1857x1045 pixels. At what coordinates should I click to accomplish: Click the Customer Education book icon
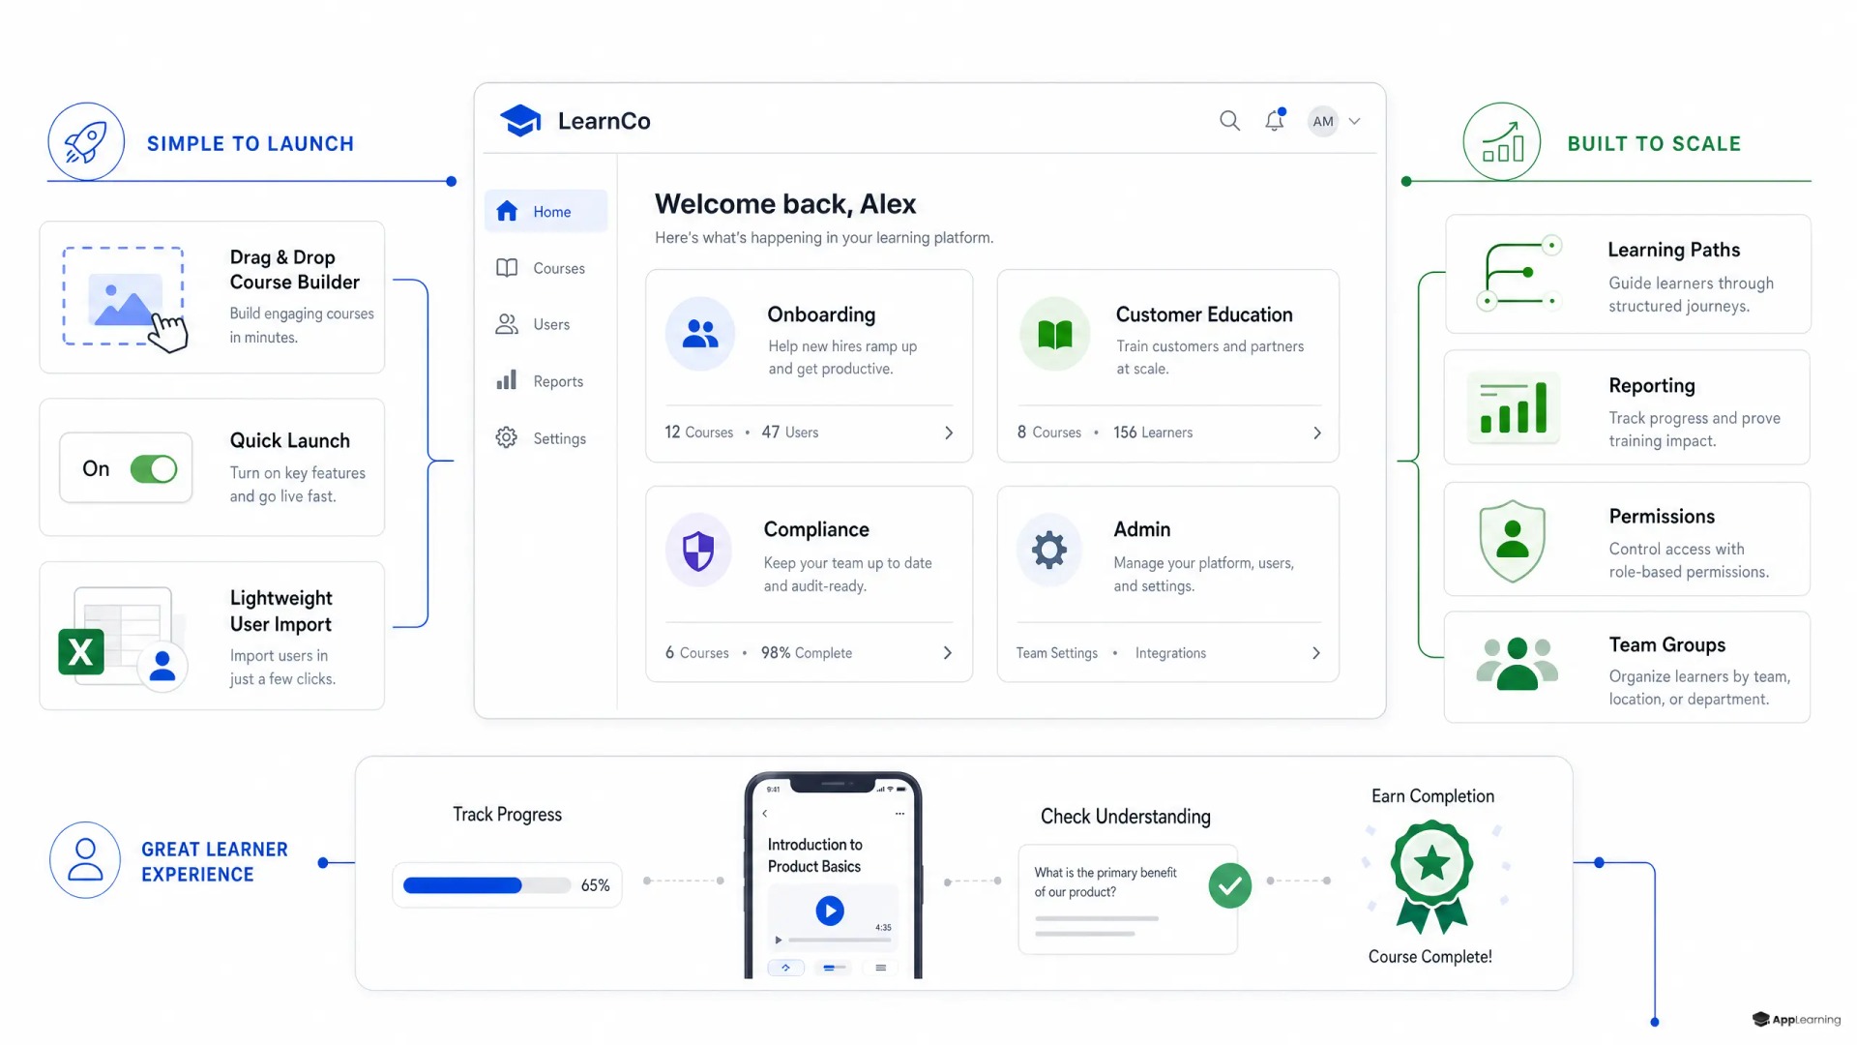(1054, 334)
